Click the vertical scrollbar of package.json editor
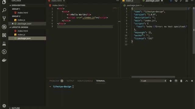 [194, 30]
